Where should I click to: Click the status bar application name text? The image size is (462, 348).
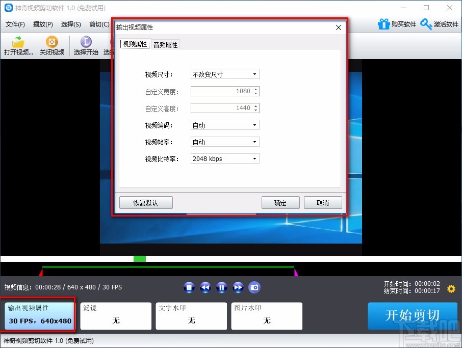[48, 341]
